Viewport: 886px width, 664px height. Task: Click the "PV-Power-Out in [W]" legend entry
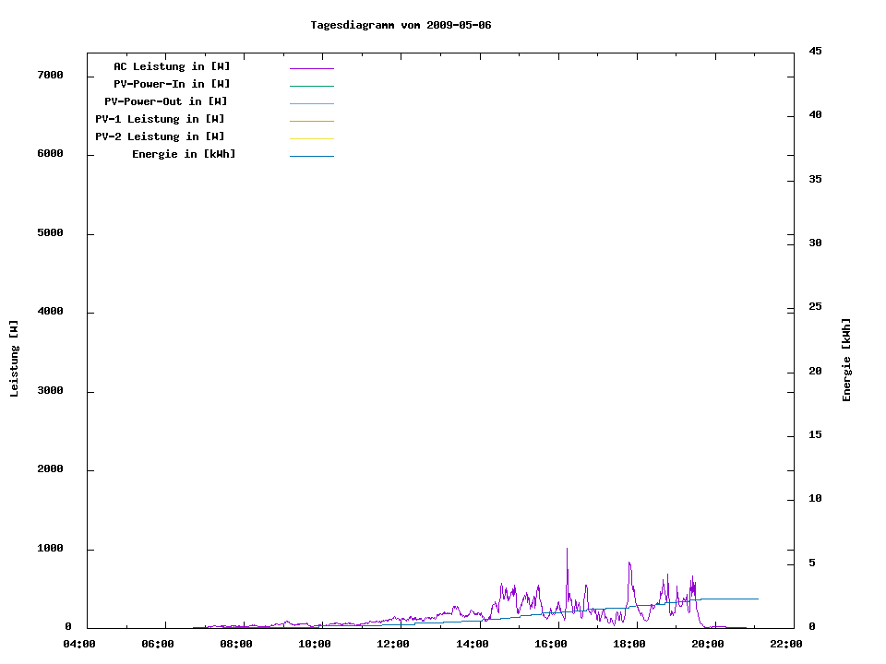166,101
